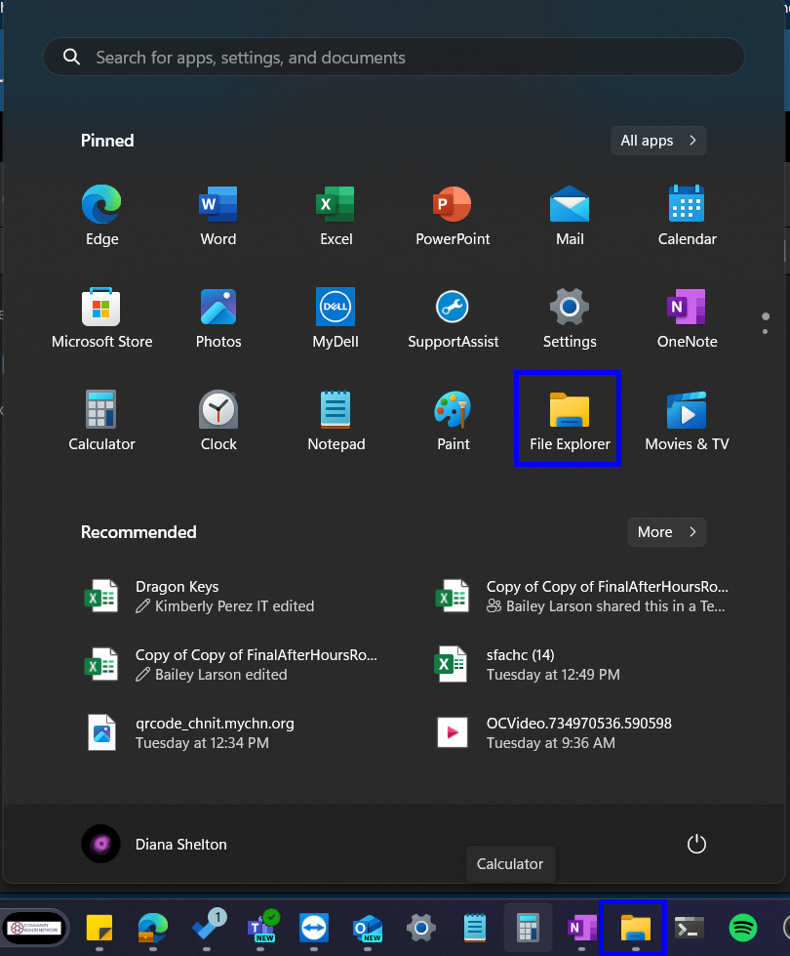This screenshot has height=956, width=790.
Task: Launch PowerPoint from pinned apps
Action: point(453,215)
